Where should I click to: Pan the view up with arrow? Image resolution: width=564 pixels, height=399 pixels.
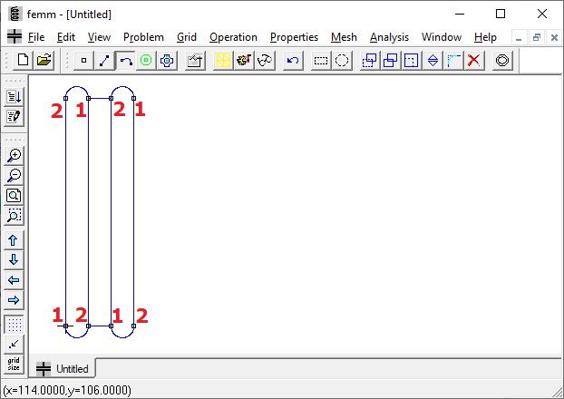(14, 240)
